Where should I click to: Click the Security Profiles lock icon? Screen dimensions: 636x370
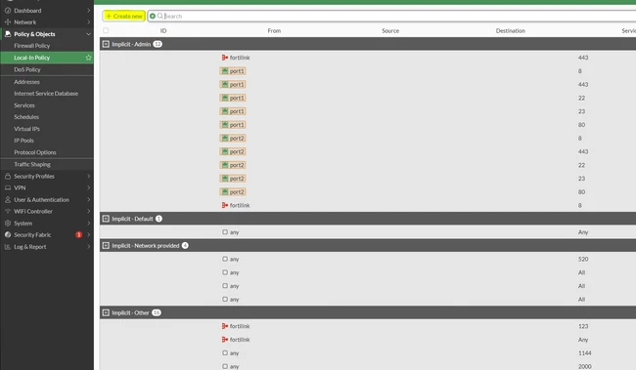(8, 176)
